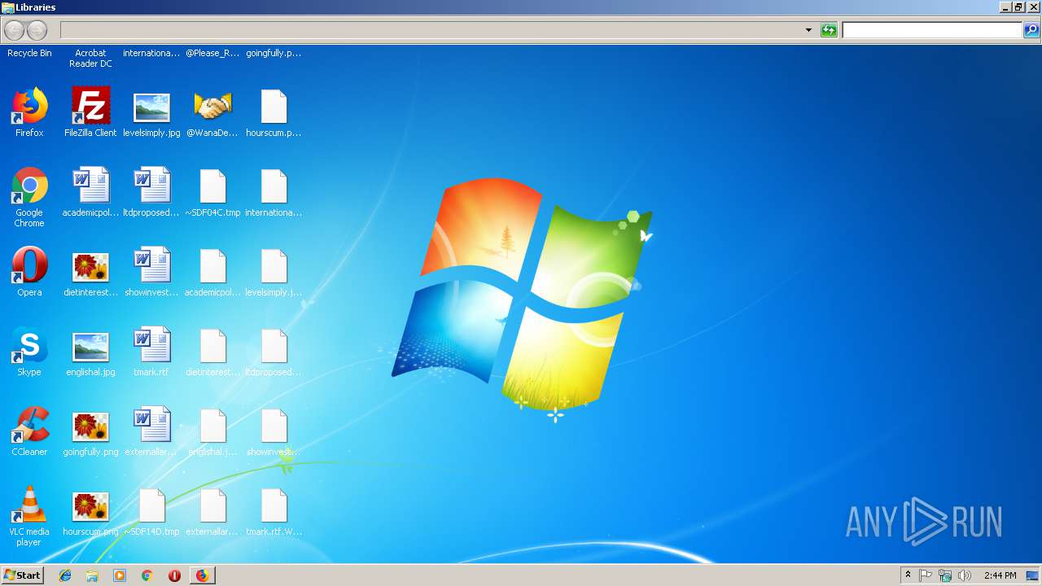Image resolution: width=1042 pixels, height=586 pixels.
Task: Select the dietinterest... flower image icon
Action: (90, 266)
